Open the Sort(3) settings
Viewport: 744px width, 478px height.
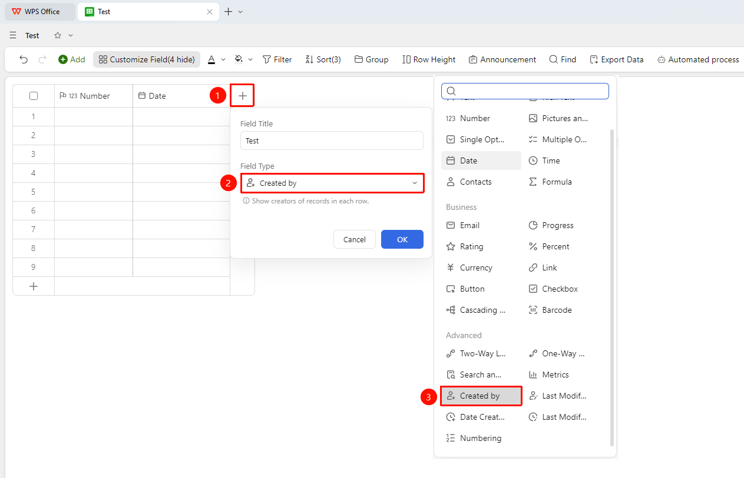[x=323, y=59]
